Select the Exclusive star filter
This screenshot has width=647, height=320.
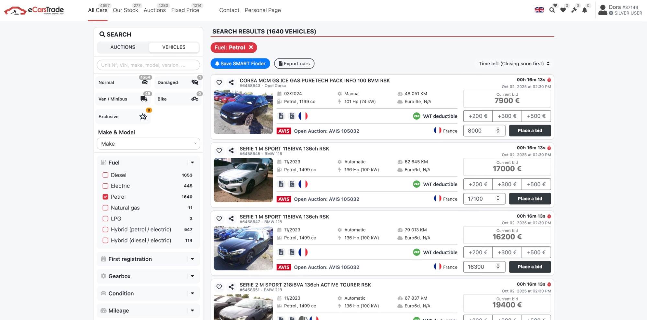tap(143, 117)
